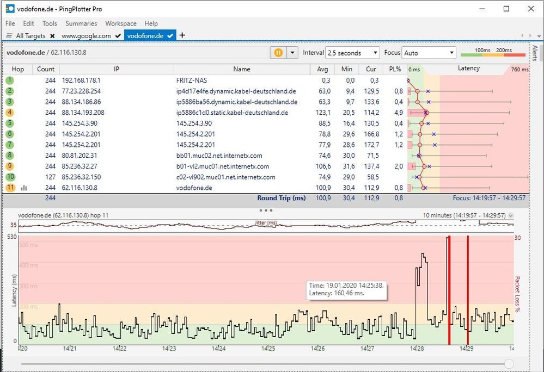The image size is (544, 372).
Task: Click the Count column header
Action: [46, 69]
